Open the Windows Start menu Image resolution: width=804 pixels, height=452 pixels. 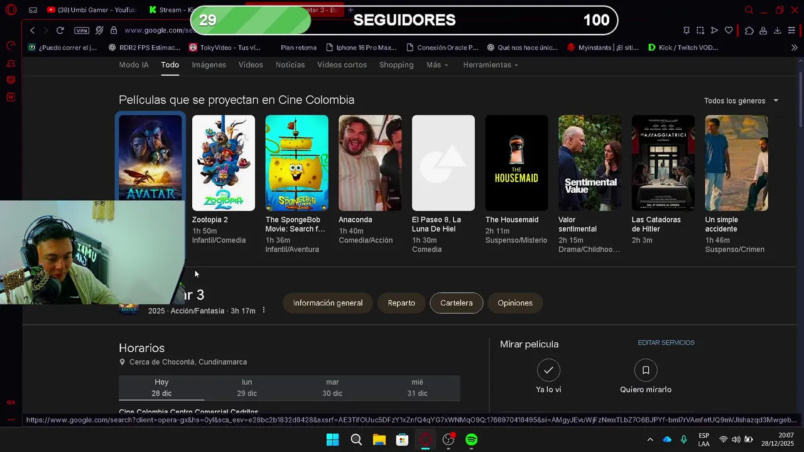click(x=333, y=439)
